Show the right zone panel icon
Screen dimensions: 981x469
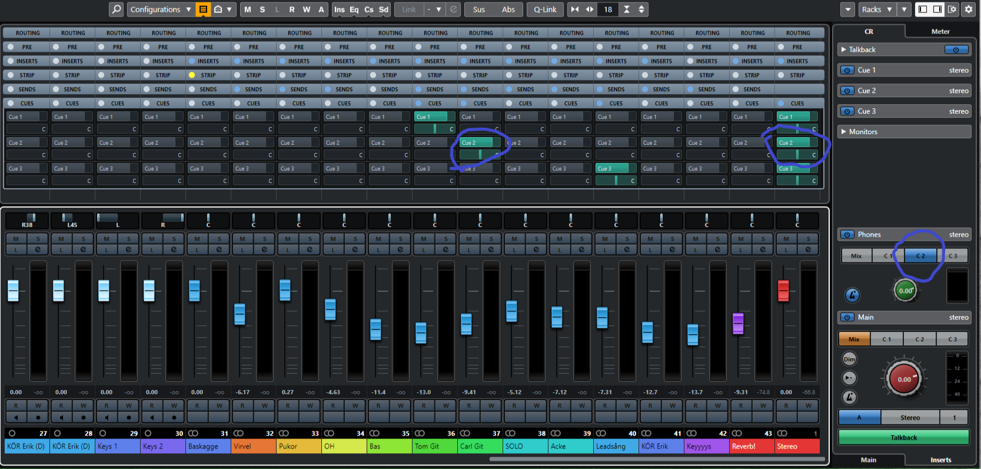937,9
